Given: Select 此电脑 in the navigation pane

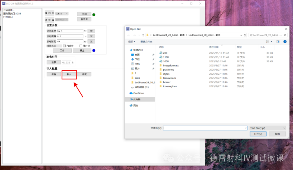Looking at the screenshot, I should (x=138, y=100).
